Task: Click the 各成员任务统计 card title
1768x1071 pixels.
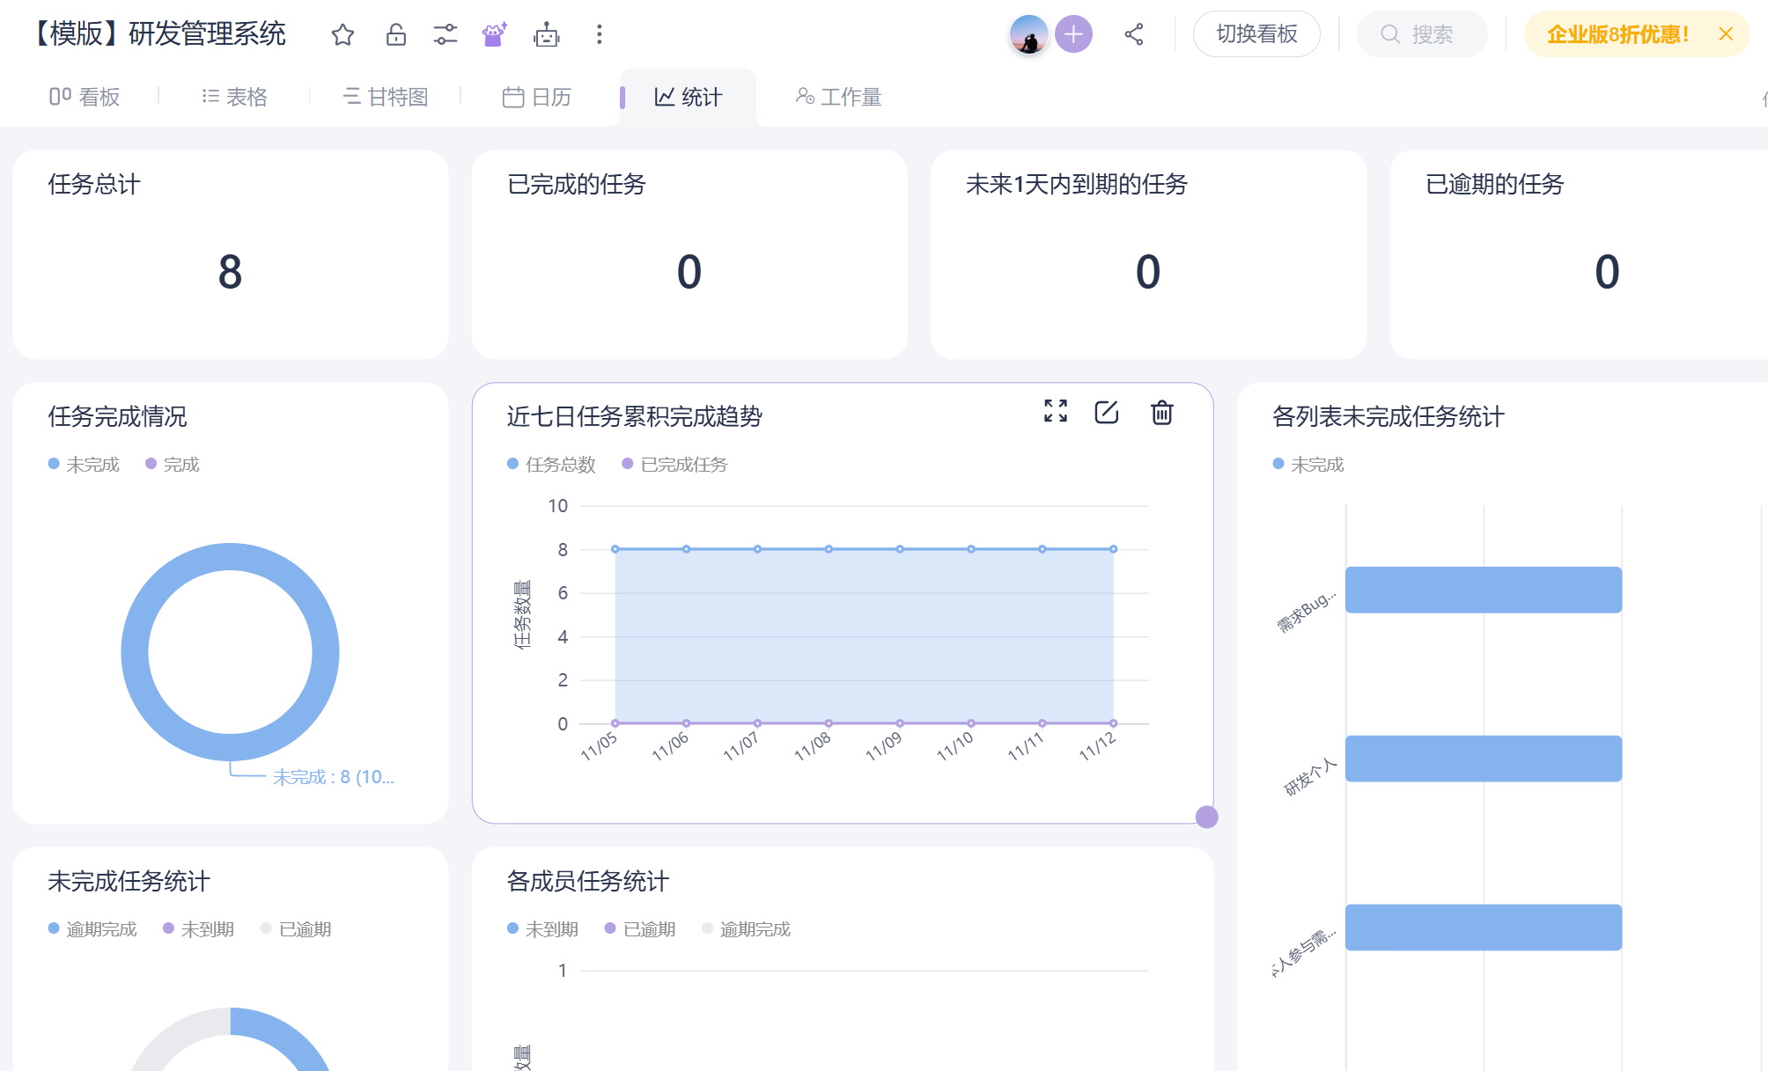Action: click(x=588, y=881)
